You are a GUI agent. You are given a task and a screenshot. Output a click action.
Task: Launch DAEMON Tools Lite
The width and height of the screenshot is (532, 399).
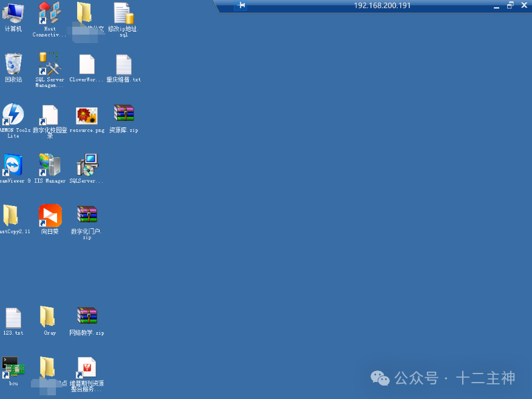(13, 115)
